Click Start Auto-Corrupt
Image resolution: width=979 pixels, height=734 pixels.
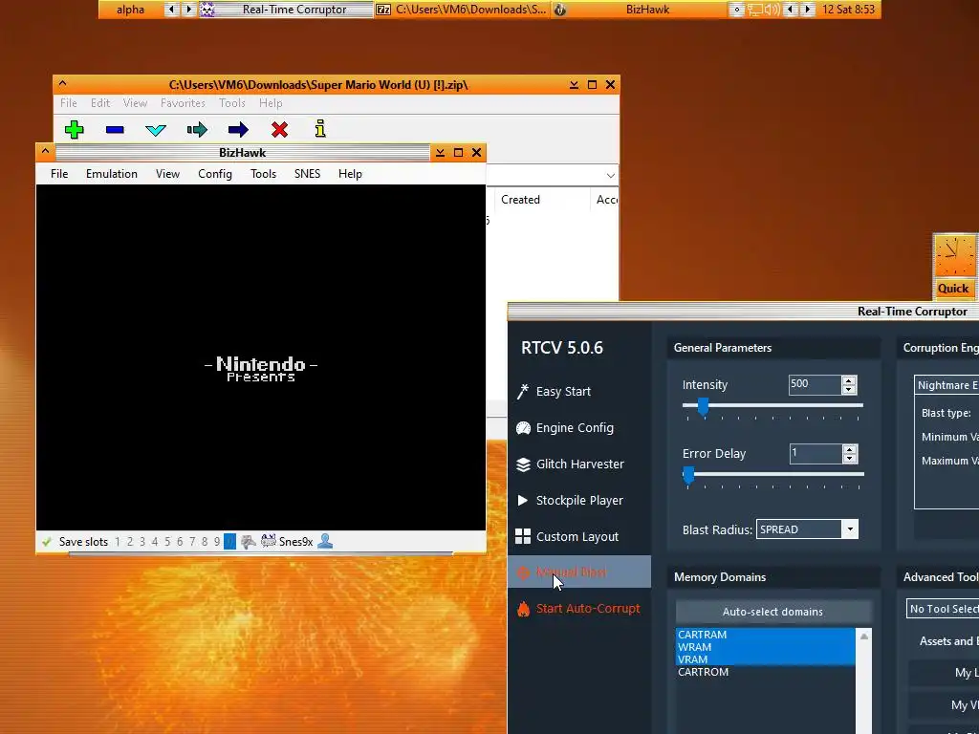tap(579, 609)
